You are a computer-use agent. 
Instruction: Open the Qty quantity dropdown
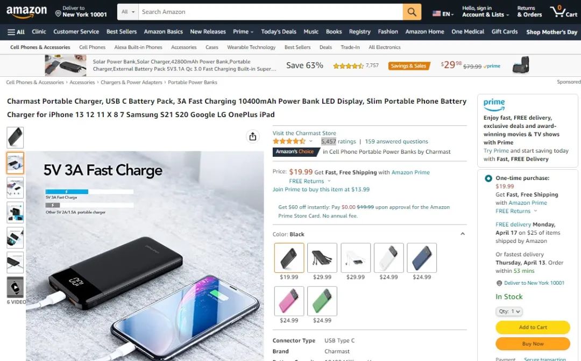pyautogui.click(x=509, y=312)
